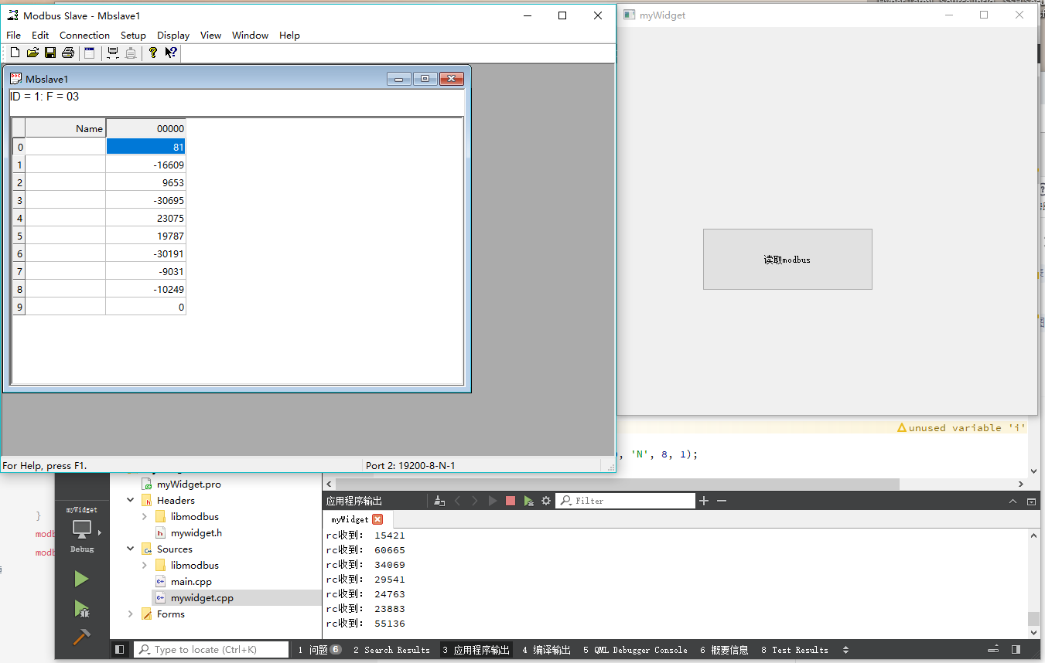Click the Open folder icon in Modbus Slave toolbar
Image resolution: width=1045 pixels, height=663 pixels.
click(x=32, y=53)
